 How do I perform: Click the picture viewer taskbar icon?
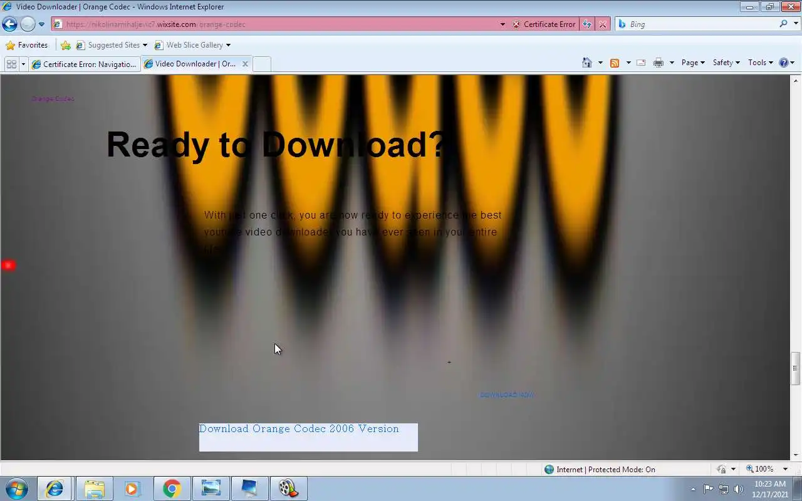coord(211,488)
